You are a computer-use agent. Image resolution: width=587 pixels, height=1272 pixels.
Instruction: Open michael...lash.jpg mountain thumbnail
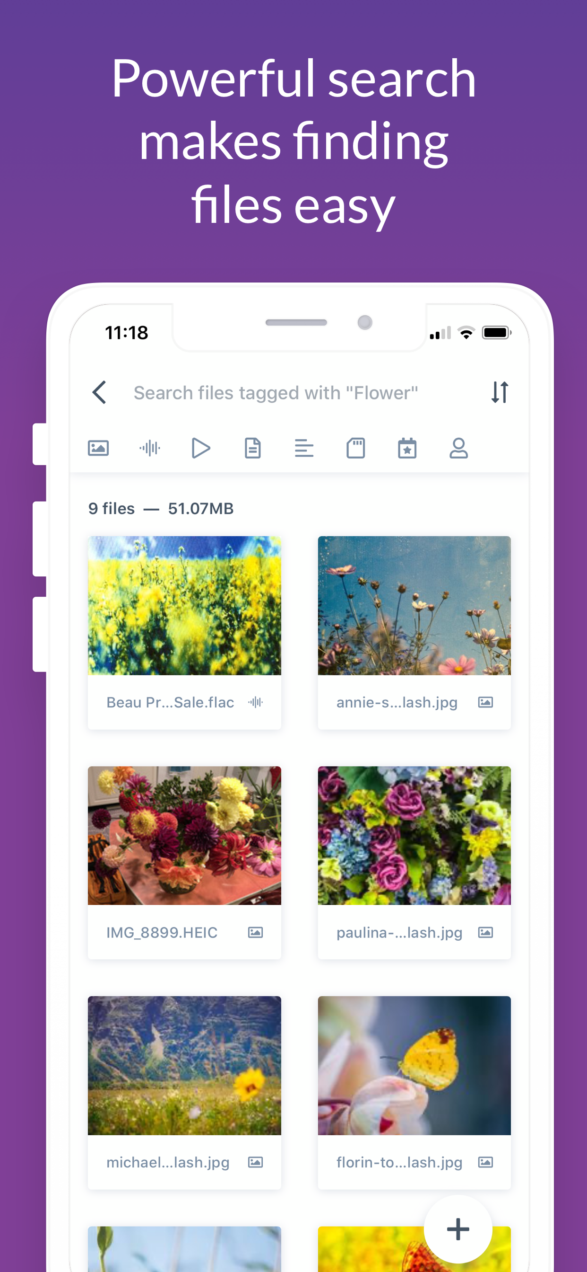pos(184,1066)
